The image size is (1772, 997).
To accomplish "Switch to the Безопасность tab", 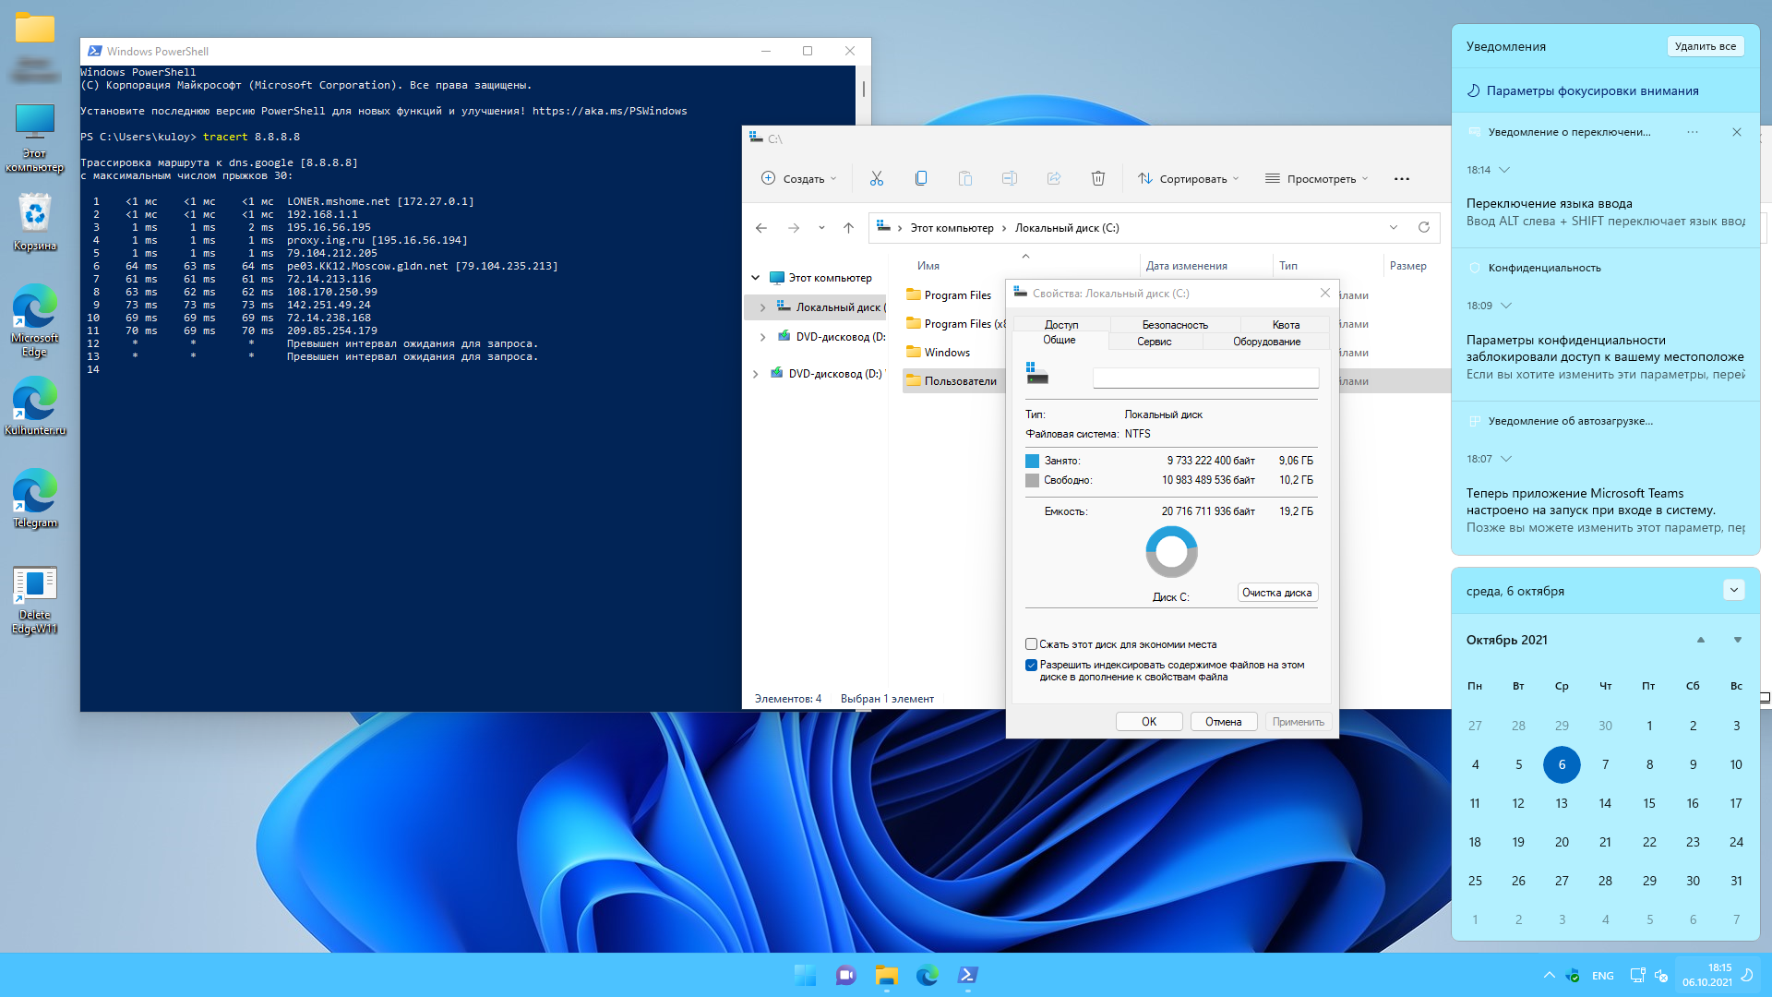I will click(x=1174, y=325).
